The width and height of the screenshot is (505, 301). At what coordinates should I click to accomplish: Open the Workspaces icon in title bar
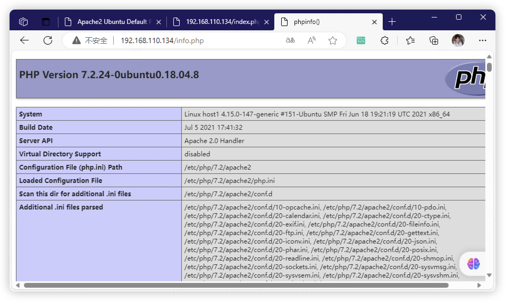(x=23, y=22)
